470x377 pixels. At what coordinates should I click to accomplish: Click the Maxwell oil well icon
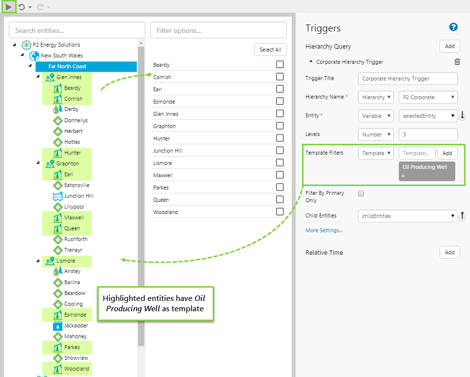[x=57, y=218]
